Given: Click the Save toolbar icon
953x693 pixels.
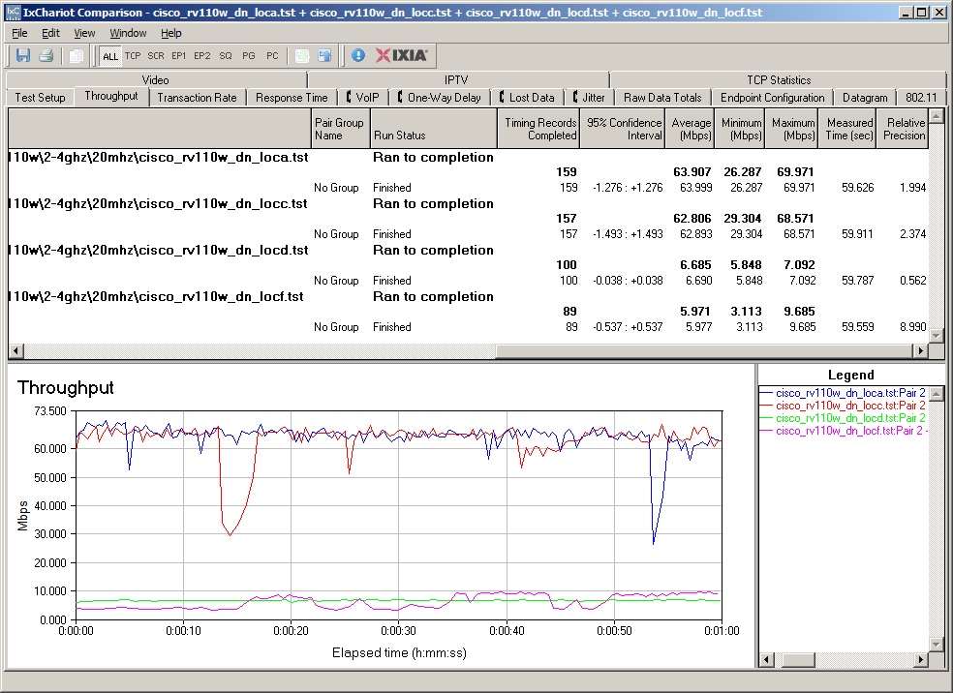Looking at the screenshot, I should click(x=23, y=56).
